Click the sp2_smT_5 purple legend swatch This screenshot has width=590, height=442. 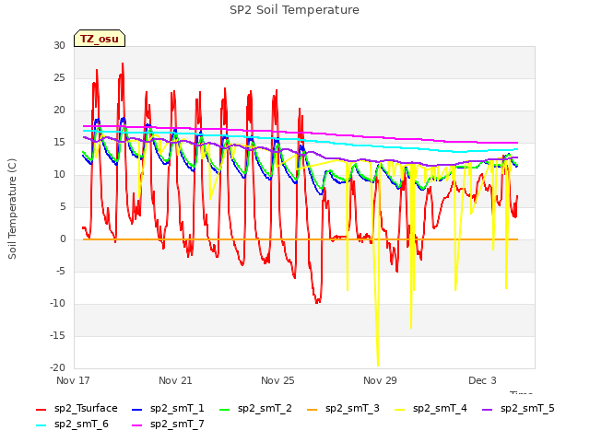click(x=488, y=409)
